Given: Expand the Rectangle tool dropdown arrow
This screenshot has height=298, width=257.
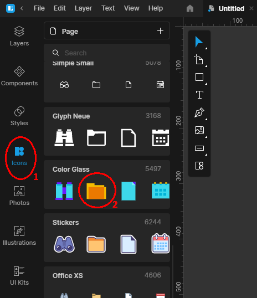Looking at the screenshot, I should point(206,84).
